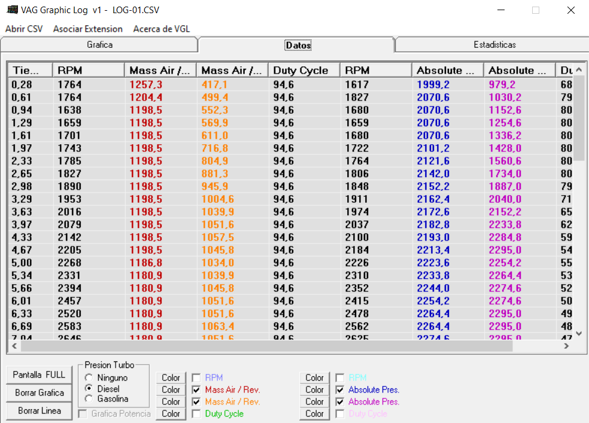The height and width of the screenshot is (423, 589).
Task: Uncheck the blue Absolute Pres. checkbox
Action: pos(340,389)
